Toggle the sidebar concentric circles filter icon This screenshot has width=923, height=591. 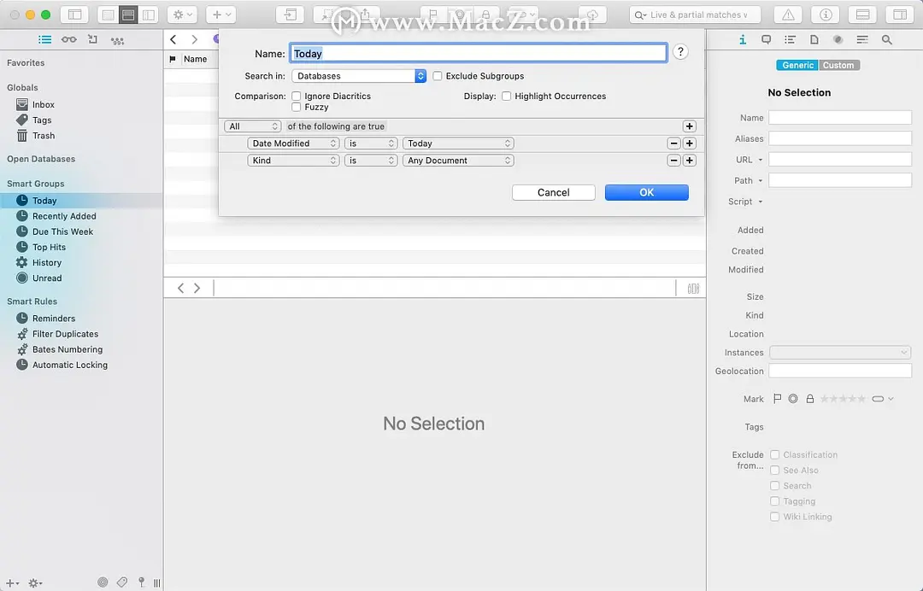(x=103, y=582)
